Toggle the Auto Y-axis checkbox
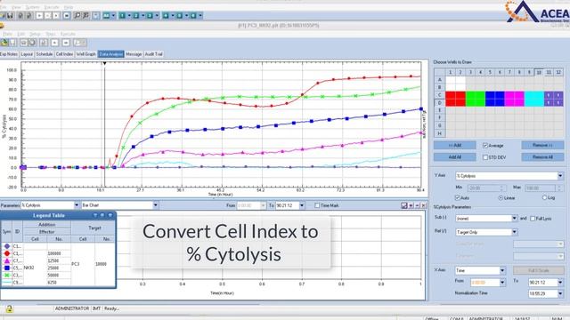The image size is (570, 320). (x=457, y=197)
